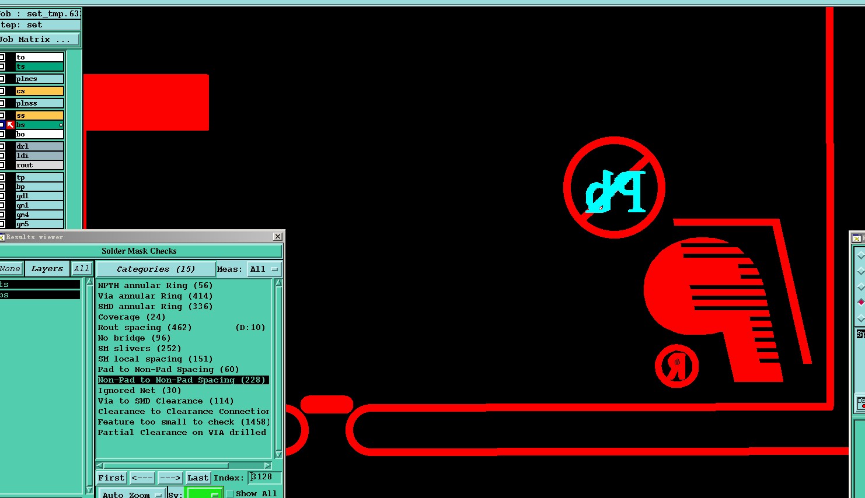This screenshot has width=865, height=498.
Task: Toggle the checkbox for layer plnss
Action: tap(2, 103)
